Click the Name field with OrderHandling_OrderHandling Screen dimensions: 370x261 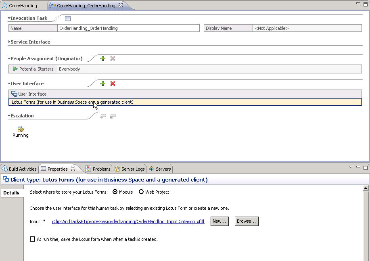point(128,28)
